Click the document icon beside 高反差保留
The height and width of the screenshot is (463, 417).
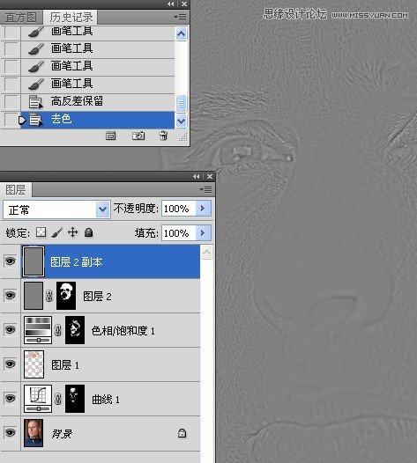(35, 102)
